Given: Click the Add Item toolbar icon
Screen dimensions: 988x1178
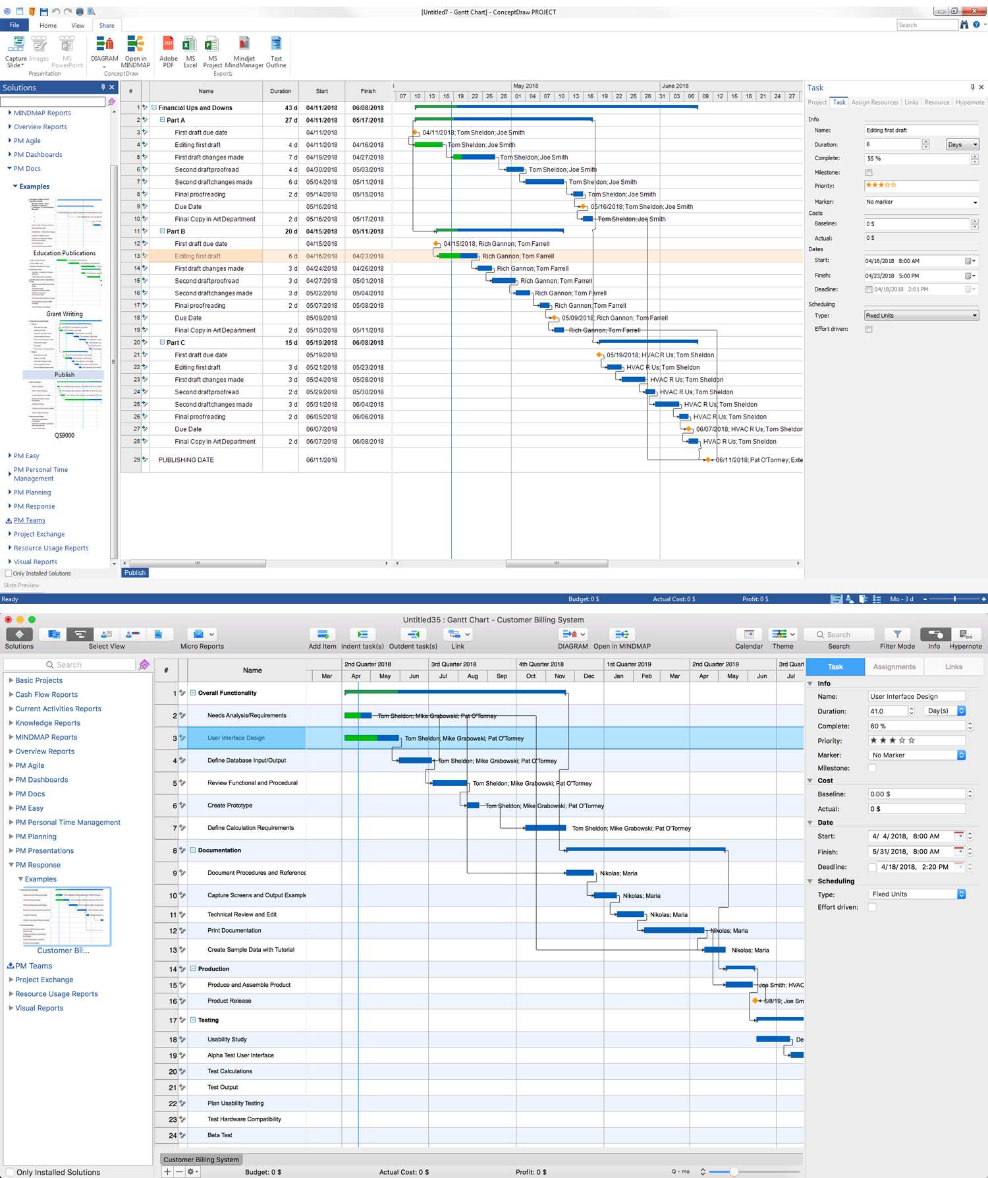Looking at the screenshot, I should pos(322,634).
